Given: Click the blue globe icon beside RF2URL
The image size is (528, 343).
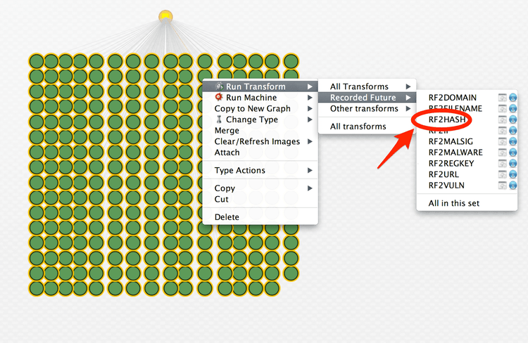Looking at the screenshot, I should pyautogui.click(x=513, y=174).
